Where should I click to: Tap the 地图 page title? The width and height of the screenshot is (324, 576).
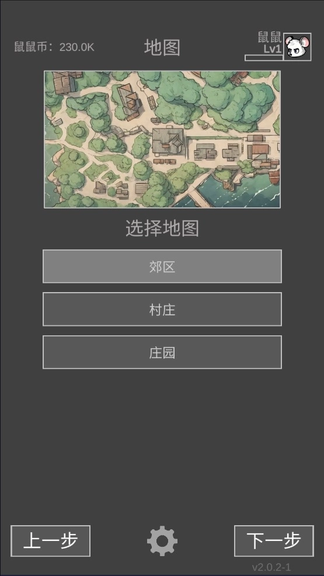[x=162, y=48]
